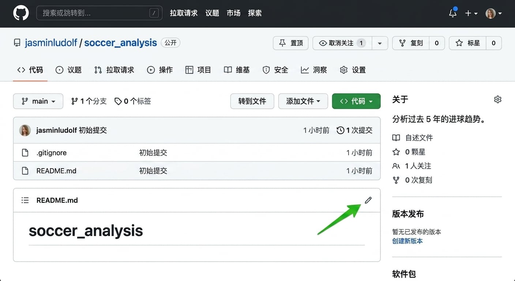515x281 pixels.
Task: View 0 次复刻 forks link
Action: click(412, 180)
